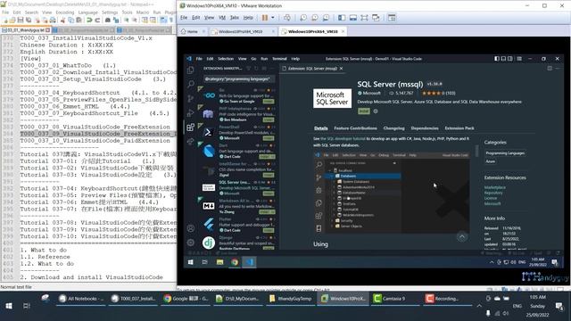
Task: Switch to Feature Contributions tab of extension
Action: [355, 128]
